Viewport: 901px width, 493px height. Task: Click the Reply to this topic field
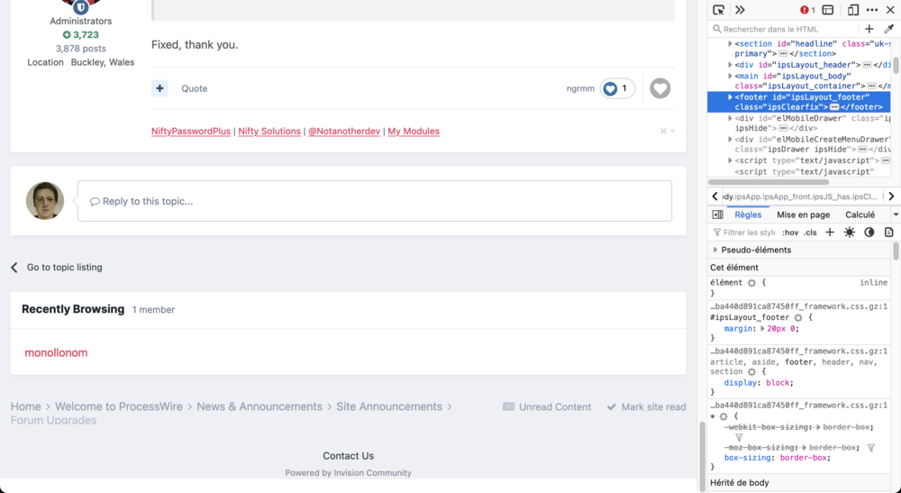point(374,201)
